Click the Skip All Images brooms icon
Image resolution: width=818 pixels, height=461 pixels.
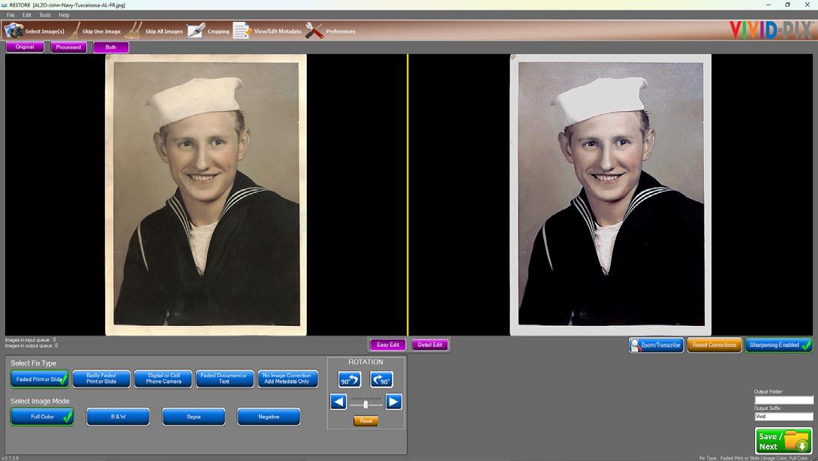134,31
